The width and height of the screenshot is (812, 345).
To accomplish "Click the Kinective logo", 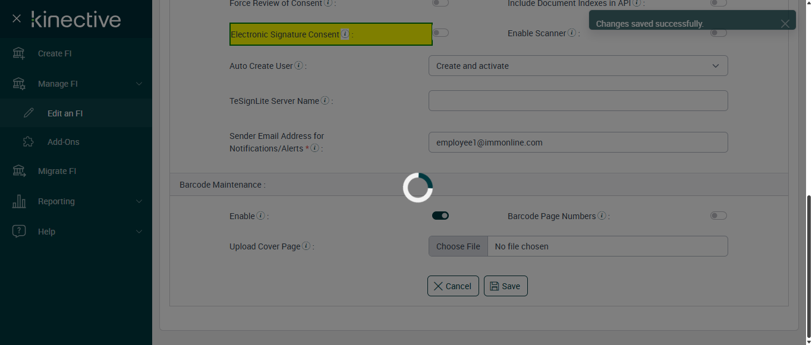I will pos(76,19).
